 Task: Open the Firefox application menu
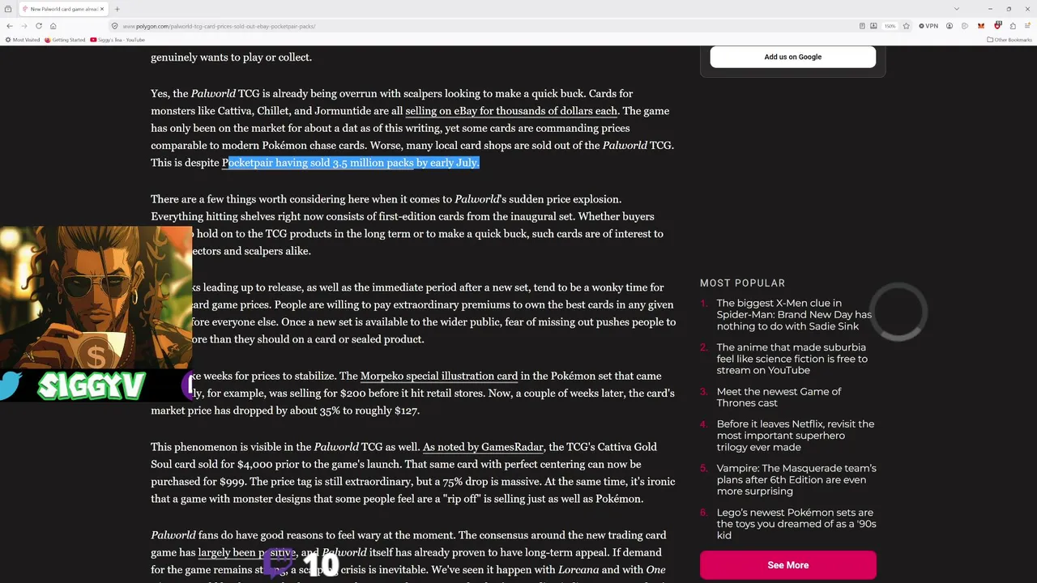[1027, 26]
